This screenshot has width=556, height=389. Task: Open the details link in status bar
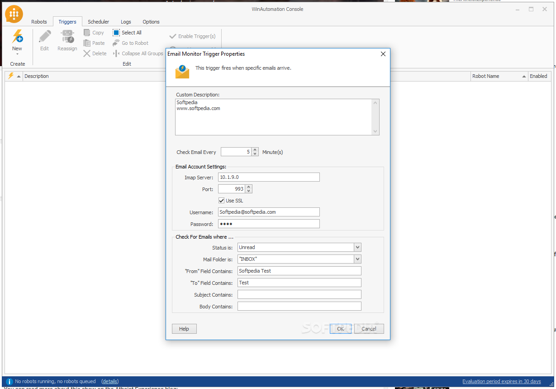(x=110, y=381)
